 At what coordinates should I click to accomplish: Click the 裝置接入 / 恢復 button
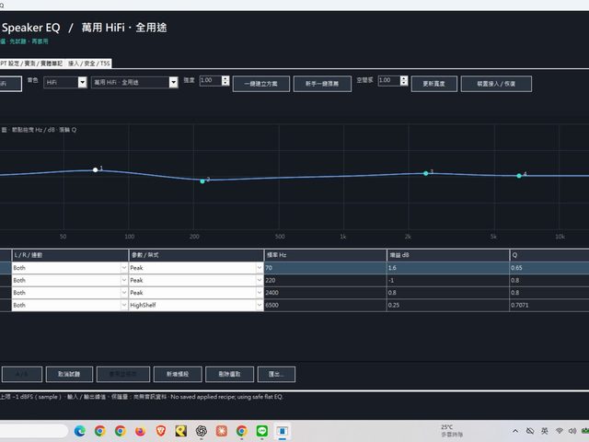pos(496,84)
